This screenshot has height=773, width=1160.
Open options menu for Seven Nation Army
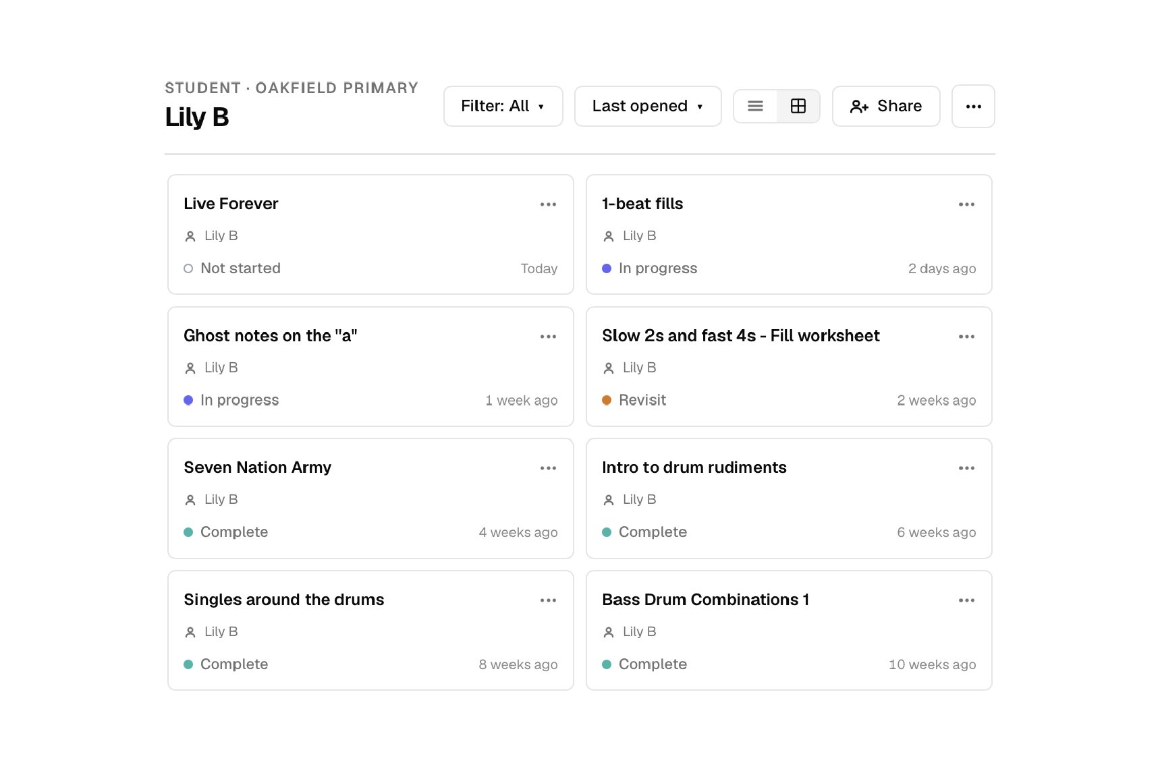pyautogui.click(x=548, y=468)
